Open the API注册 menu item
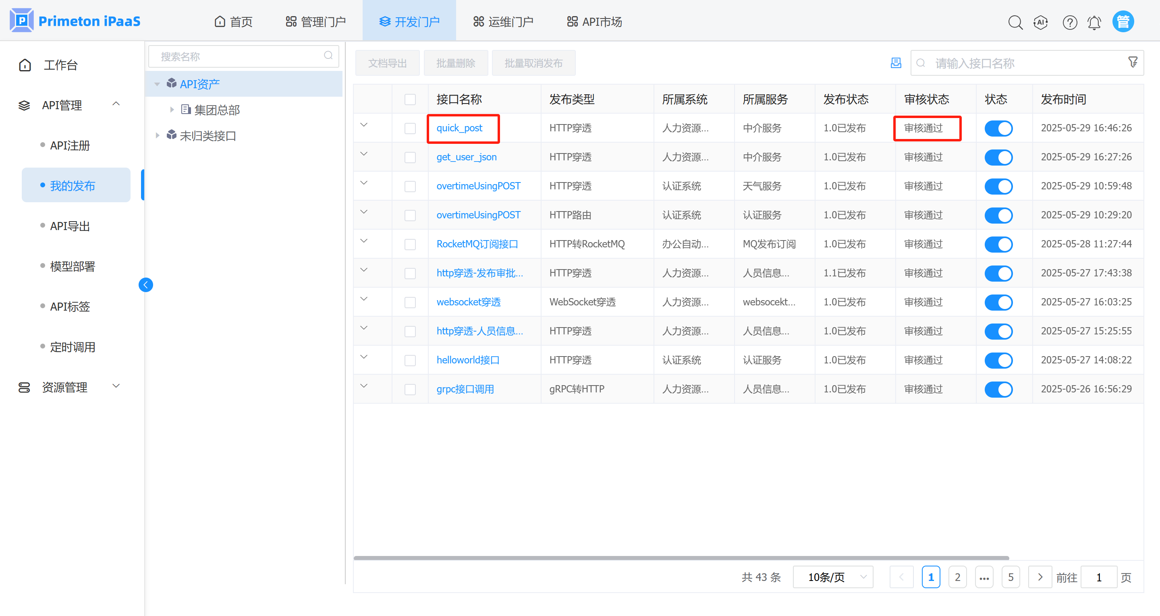Viewport: 1160px width, 616px height. coord(70,145)
